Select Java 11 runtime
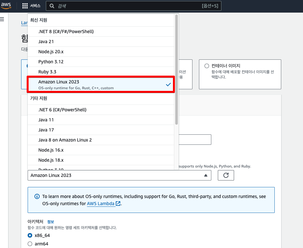Screen dimensions: 303x248 pyautogui.click(x=101, y=120)
